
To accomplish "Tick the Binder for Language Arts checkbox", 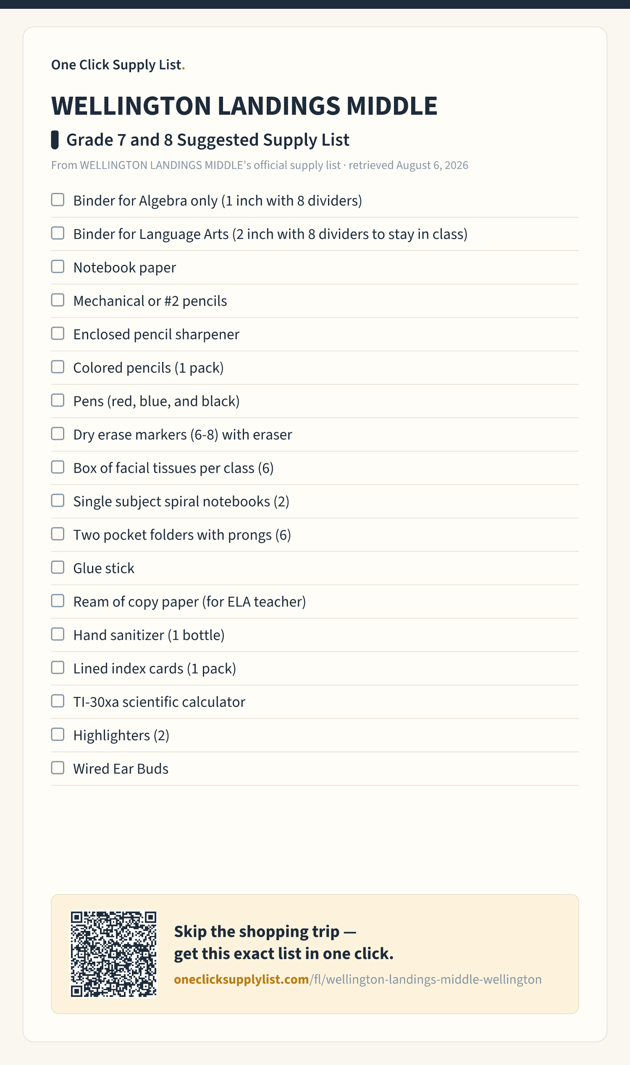I will pyautogui.click(x=58, y=233).
